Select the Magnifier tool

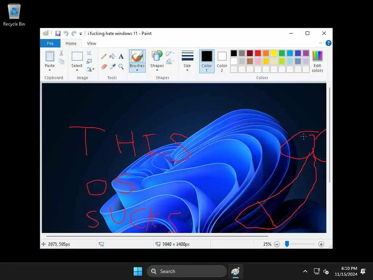[x=121, y=66]
